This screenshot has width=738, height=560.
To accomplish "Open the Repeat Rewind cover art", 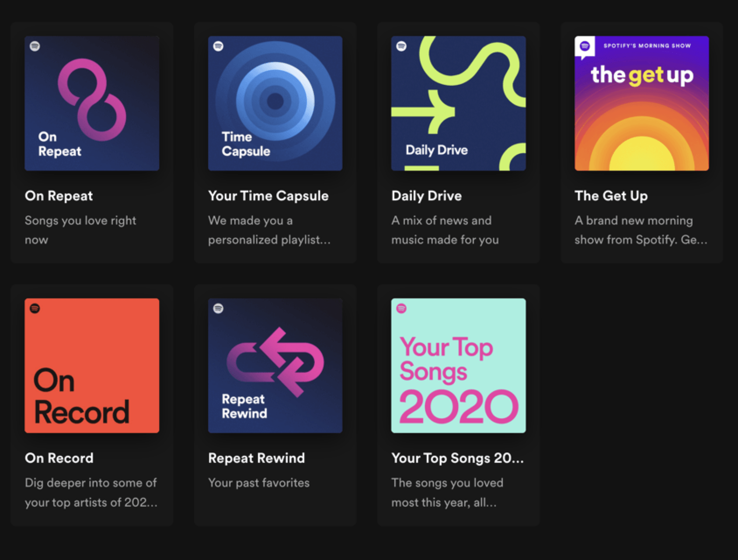I will click(275, 366).
